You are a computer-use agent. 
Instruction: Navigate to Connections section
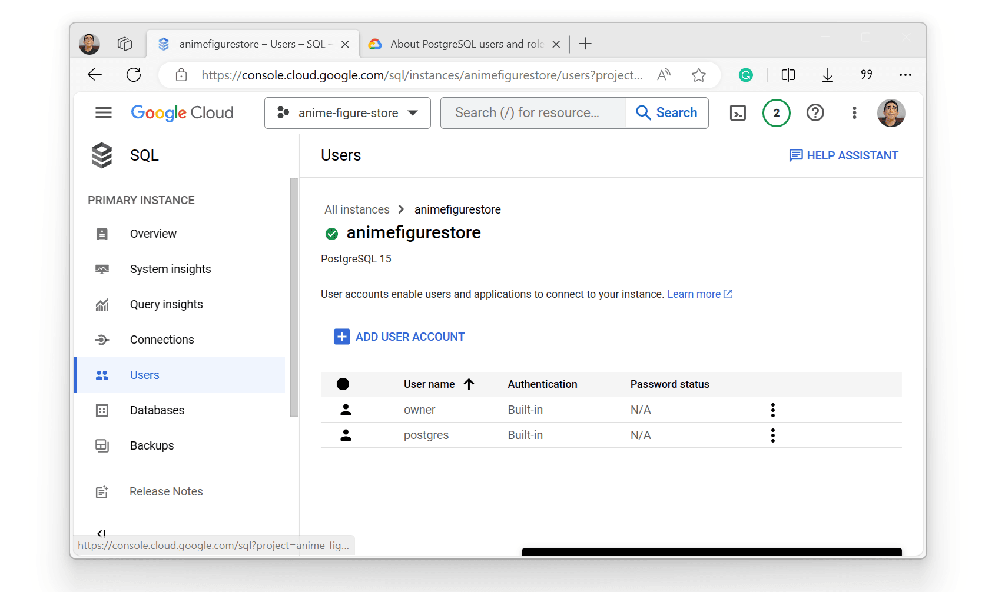180,340
